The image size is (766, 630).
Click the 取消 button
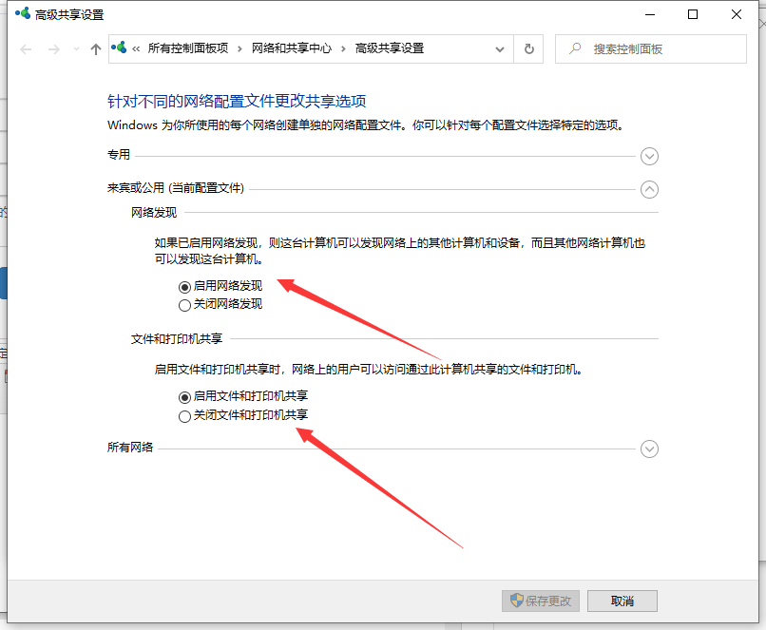pos(622,601)
